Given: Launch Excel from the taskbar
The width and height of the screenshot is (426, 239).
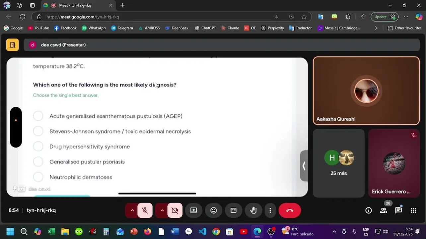Looking at the screenshot, I should coord(51,231).
